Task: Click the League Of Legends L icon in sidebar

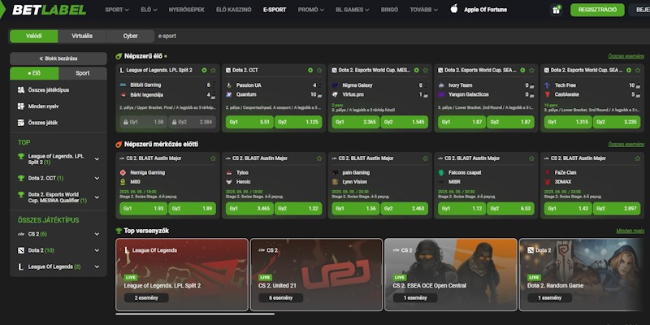Action: click(x=21, y=267)
